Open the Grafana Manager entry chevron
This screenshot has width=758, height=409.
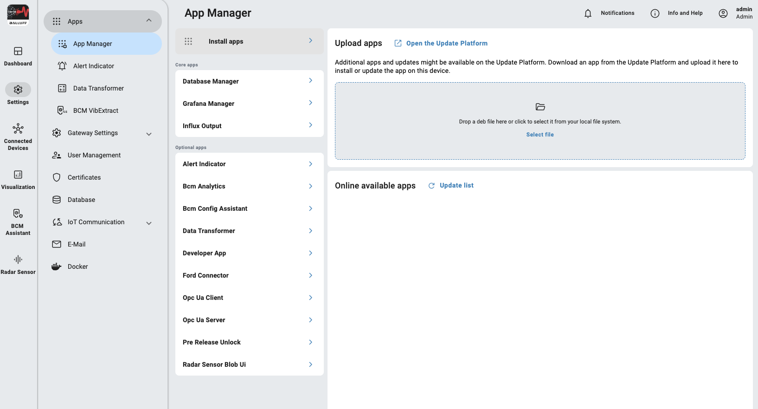coord(310,103)
